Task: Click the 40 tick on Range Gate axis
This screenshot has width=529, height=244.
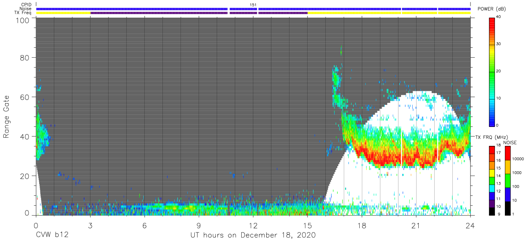Action: [x=25, y=136]
